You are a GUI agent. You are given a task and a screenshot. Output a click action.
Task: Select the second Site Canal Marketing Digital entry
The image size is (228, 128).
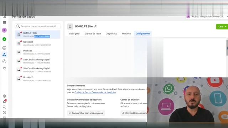coord(37,70)
